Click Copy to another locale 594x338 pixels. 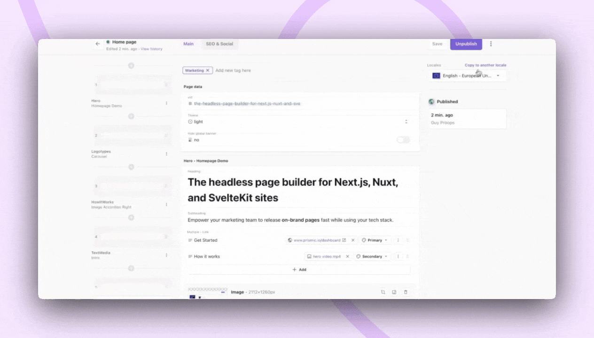pos(485,65)
